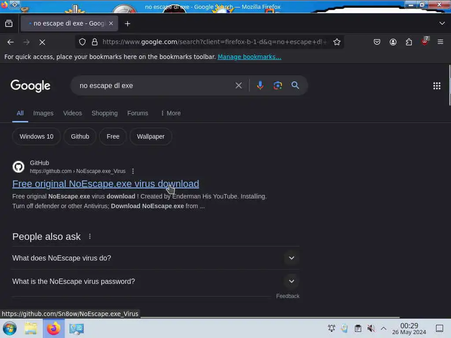This screenshot has width=451, height=338.
Task: Search by image with Lens icon
Action: [x=278, y=85]
